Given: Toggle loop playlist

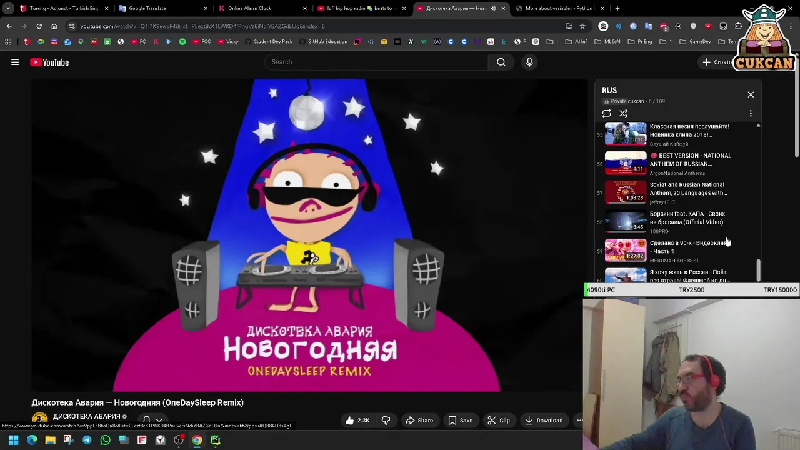Looking at the screenshot, I should pyautogui.click(x=607, y=113).
